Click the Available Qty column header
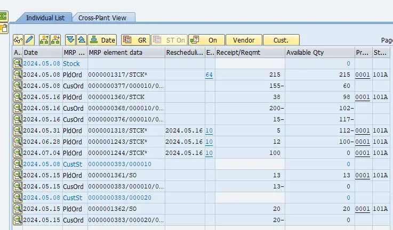Viewport: 393px width, 230px height. (319, 53)
